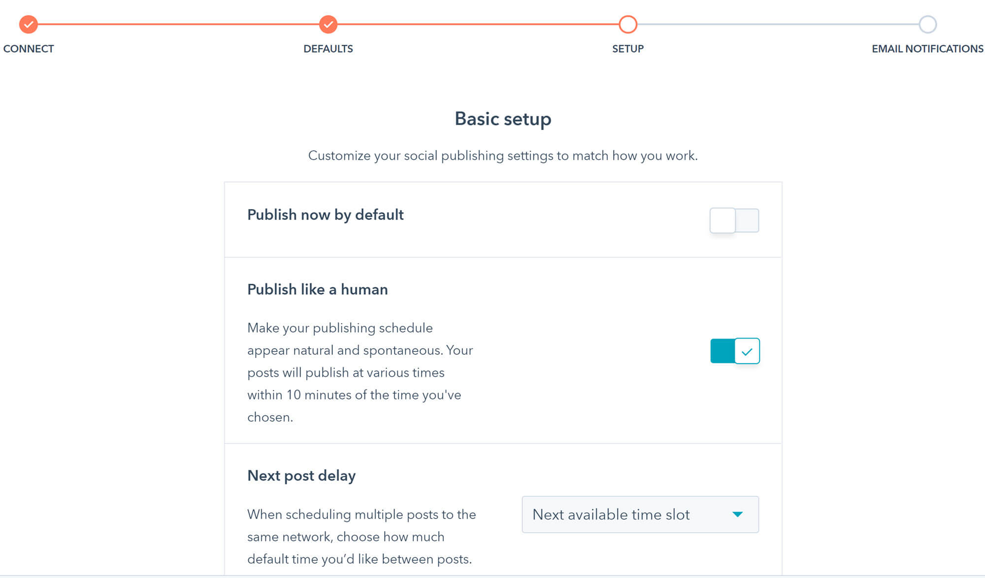
Task: Go to the CONNECT step label
Action: coord(29,49)
